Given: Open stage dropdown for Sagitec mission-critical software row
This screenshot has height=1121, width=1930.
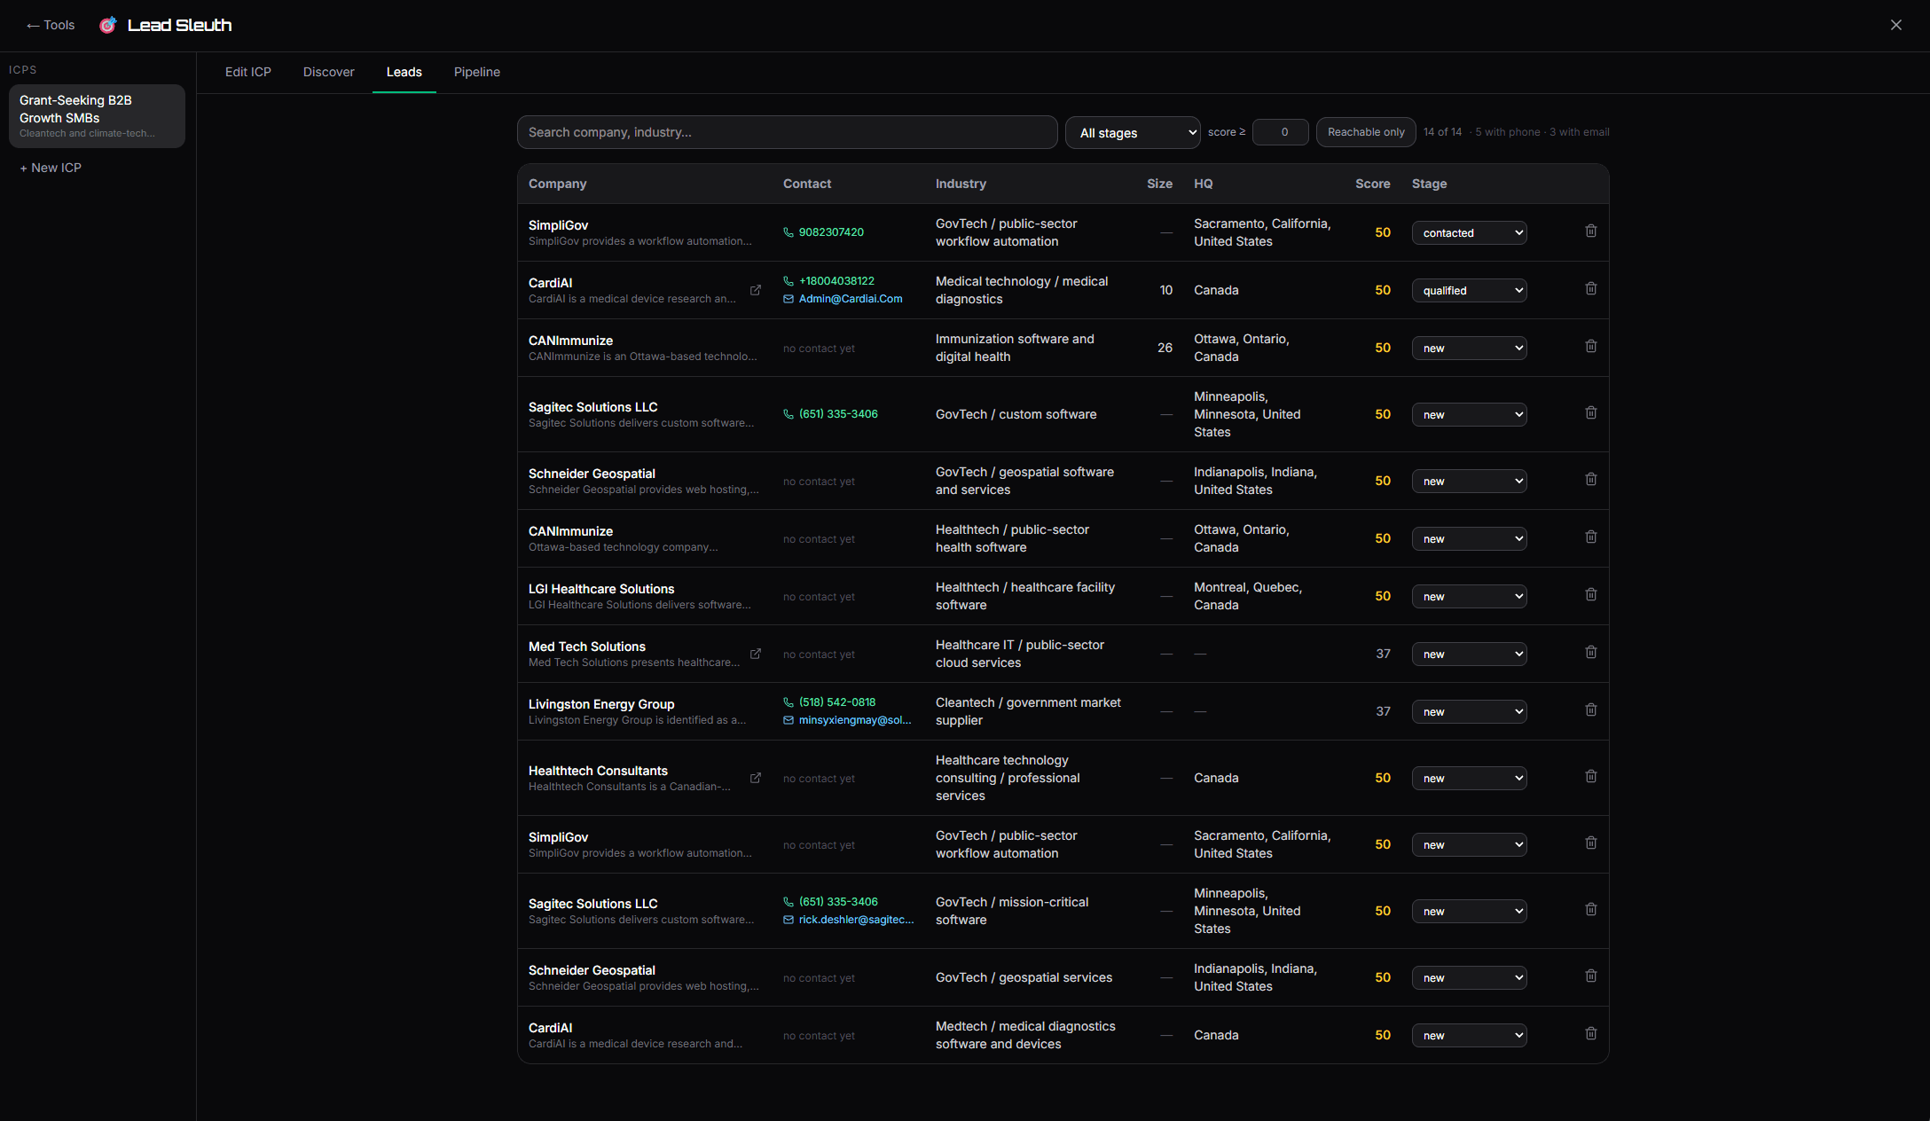Looking at the screenshot, I should (1470, 911).
